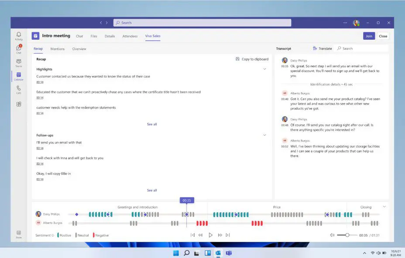Click the Sentiment info icon
The image size is (405, 258).
tap(53, 235)
